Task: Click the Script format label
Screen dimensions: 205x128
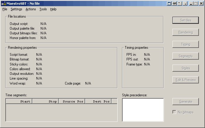Action: pos(19,55)
